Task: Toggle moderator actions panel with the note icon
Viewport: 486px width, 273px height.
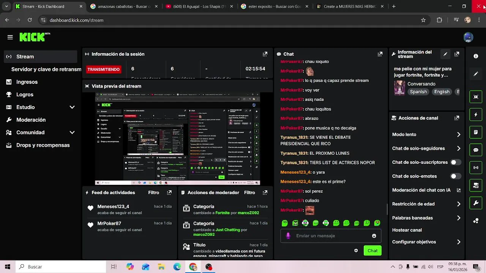Action: coord(476,132)
